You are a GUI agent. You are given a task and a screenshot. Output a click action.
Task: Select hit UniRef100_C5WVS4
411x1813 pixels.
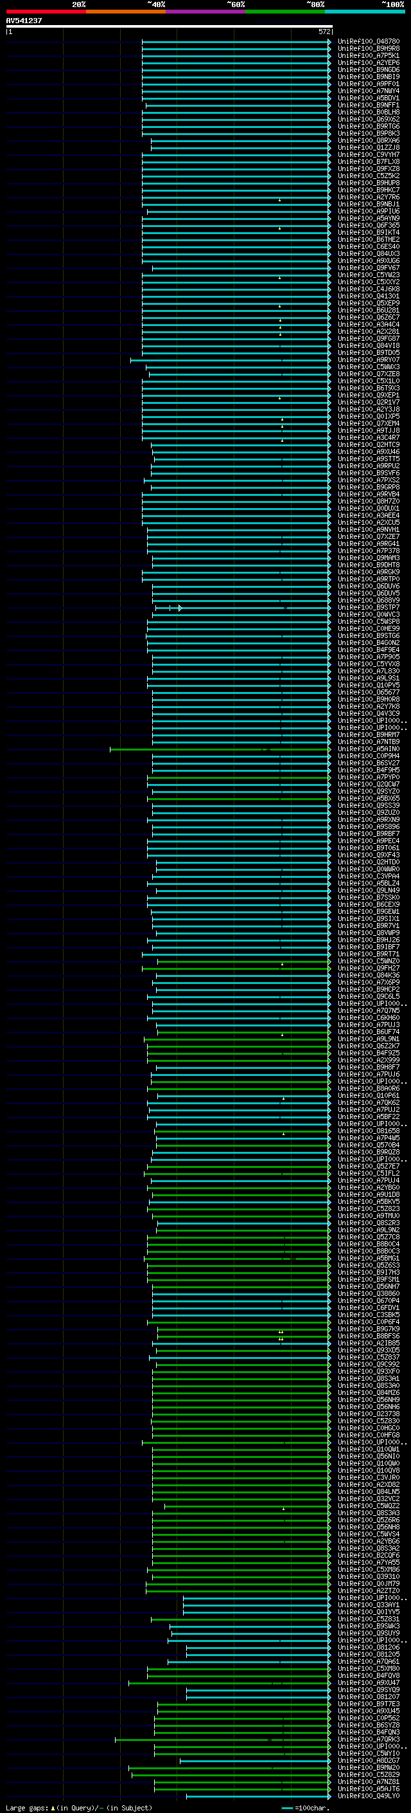click(369, 1535)
